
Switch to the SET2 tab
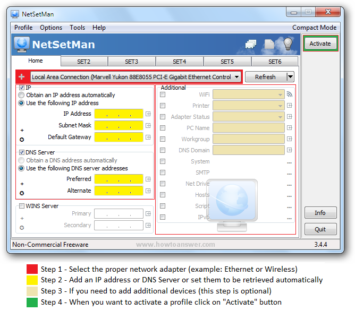click(x=84, y=62)
